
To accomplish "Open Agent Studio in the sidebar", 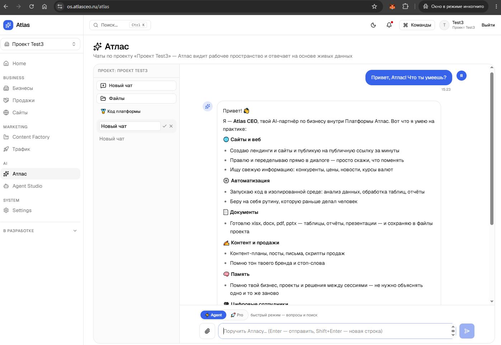I will 40,186.
